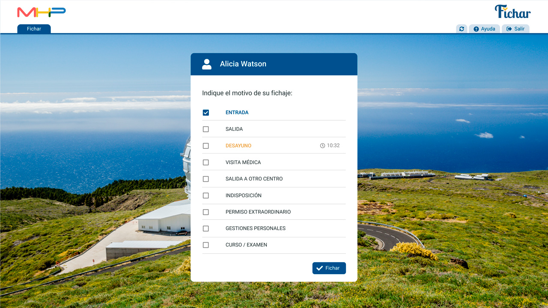Click the VISITA MÉDICA label text
Image resolution: width=548 pixels, height=308 pixels.
[243, 163]
